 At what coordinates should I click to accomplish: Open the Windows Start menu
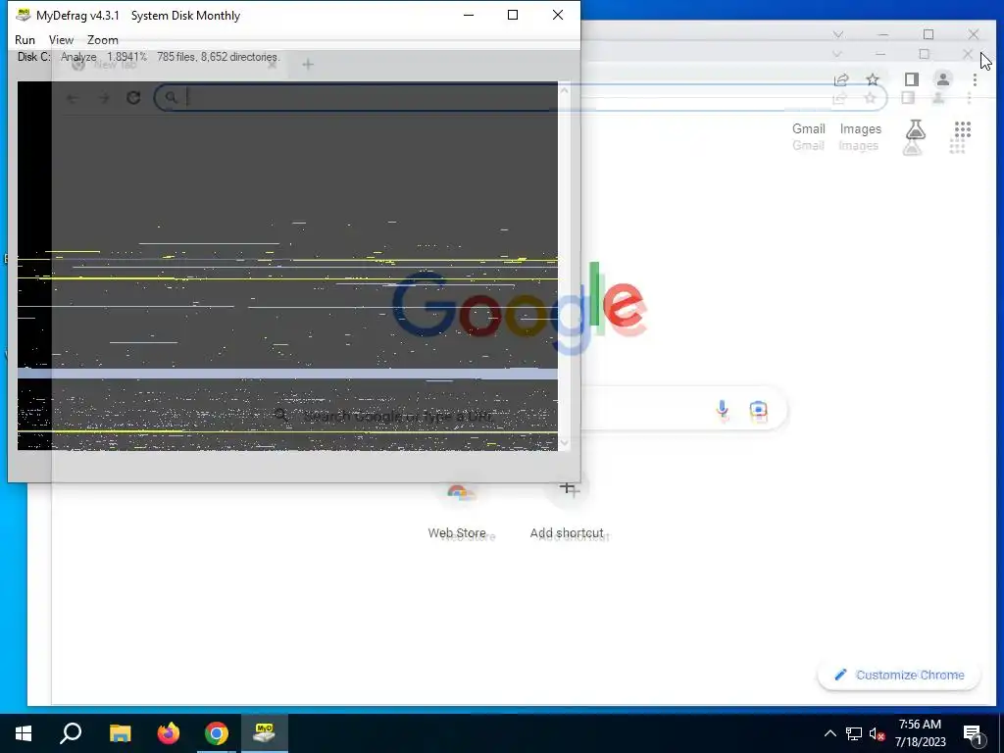[x=24, y=733]
